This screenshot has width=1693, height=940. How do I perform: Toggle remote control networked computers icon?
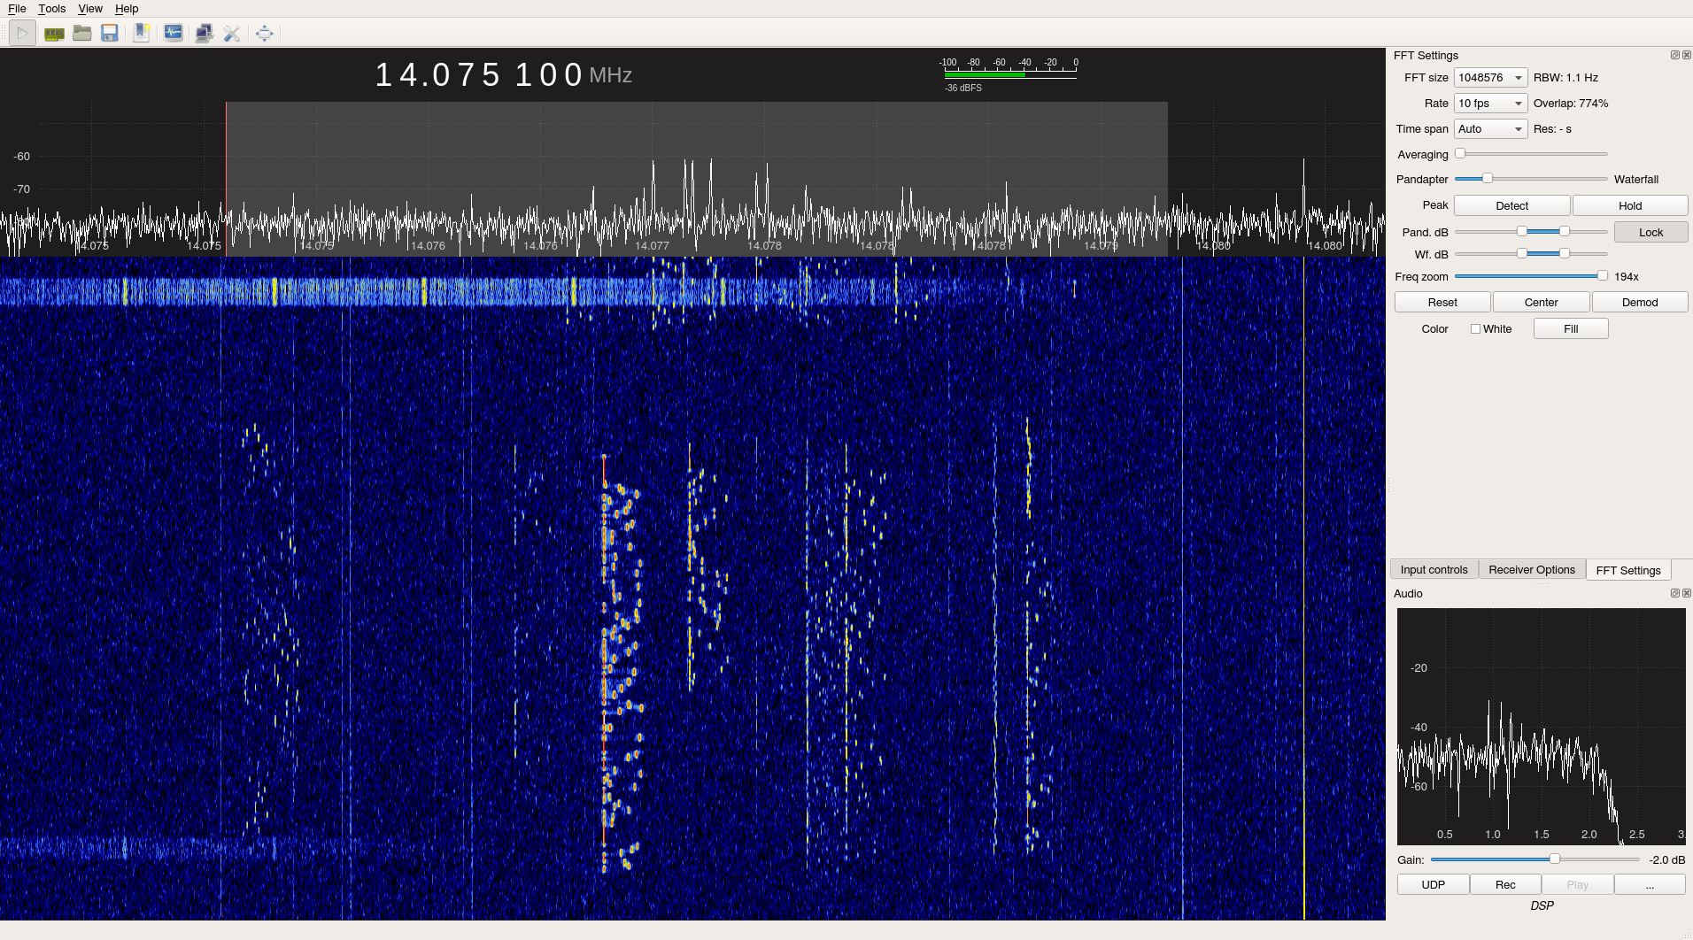(x=204, y=34)
